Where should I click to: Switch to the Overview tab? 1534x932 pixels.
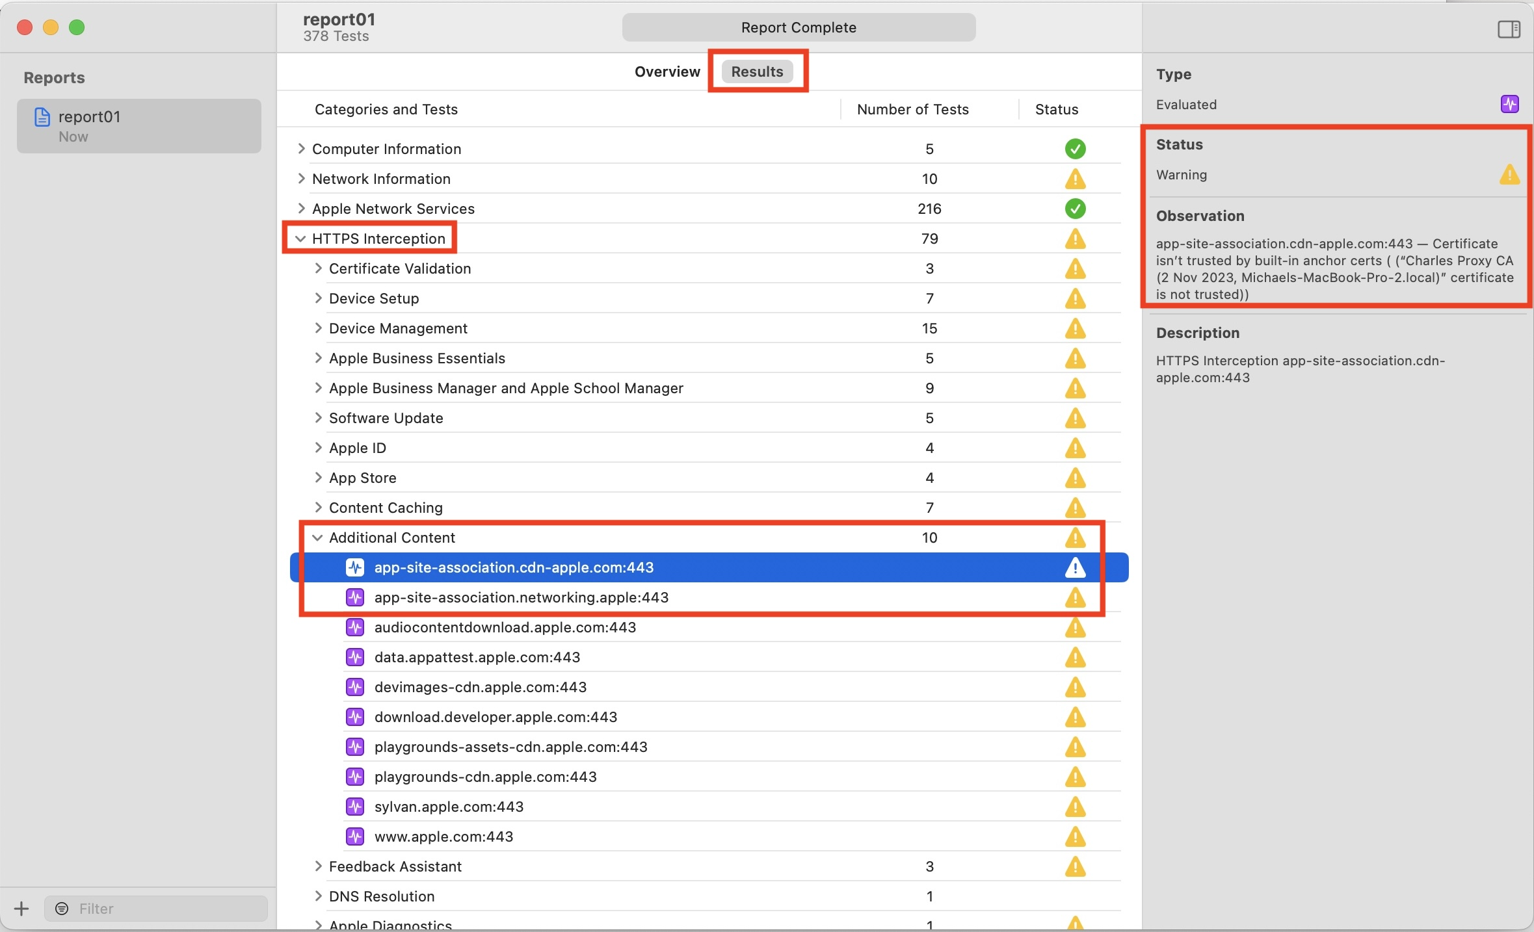tap(667, 71)
